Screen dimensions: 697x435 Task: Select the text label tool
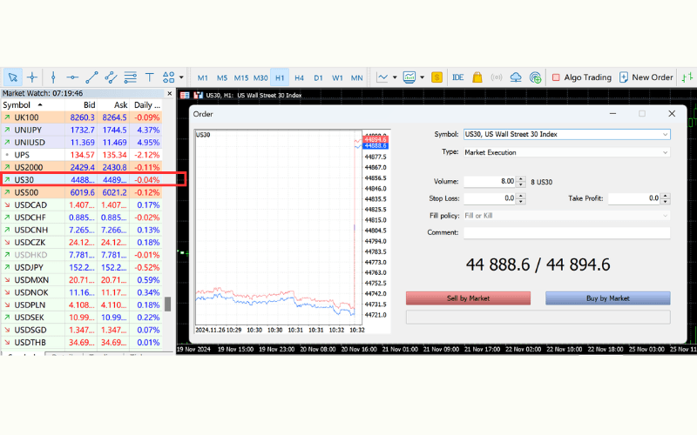point(149,77)
